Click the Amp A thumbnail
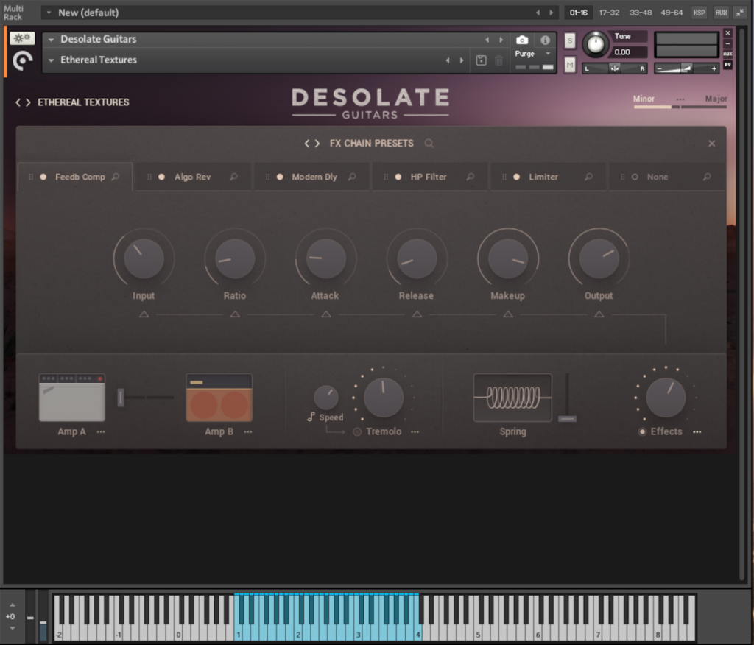 [x=71, y=398]
